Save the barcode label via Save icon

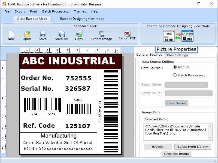[43, 35]
